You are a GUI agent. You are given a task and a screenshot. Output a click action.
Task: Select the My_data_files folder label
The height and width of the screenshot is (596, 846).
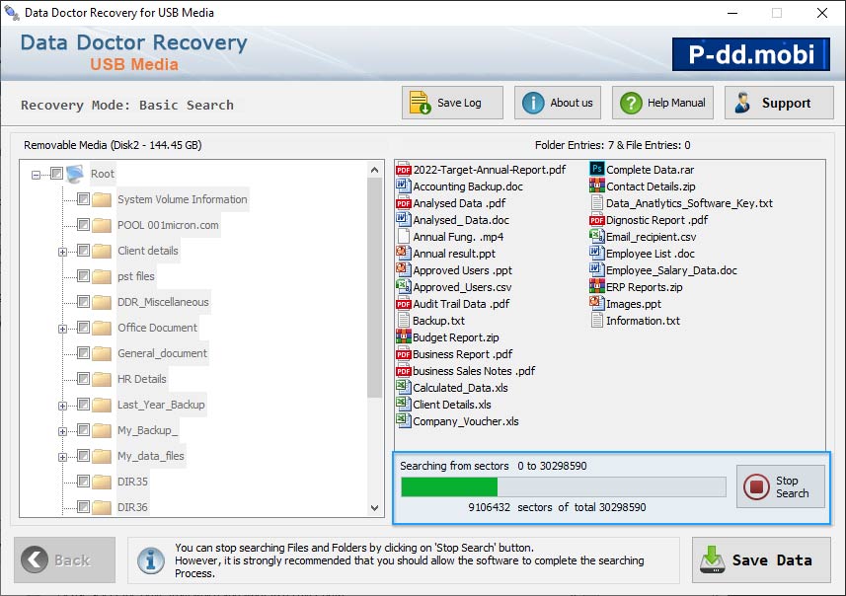click(150, 456)
